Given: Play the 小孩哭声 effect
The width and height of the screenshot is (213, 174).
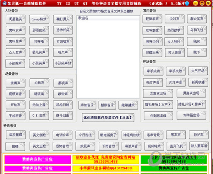Looking at the screenshot, I should click(15, 63).
